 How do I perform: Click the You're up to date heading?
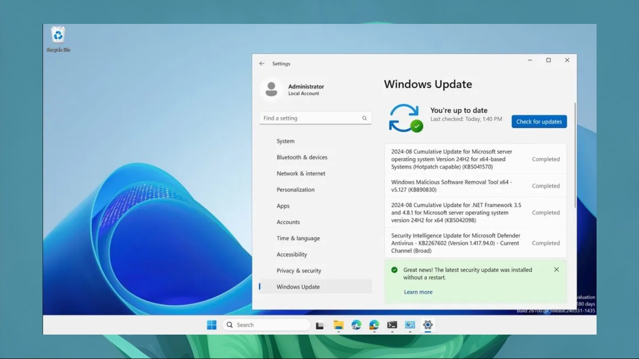point(459,111)
